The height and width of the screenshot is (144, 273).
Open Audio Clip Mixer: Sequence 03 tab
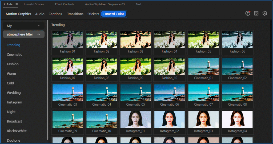105,4
